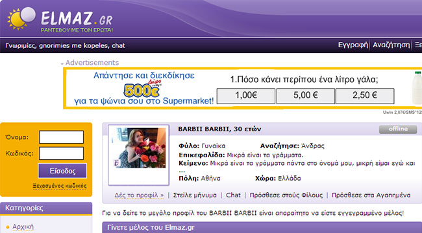Screen dimensions: 422x233
Task: Click the 500€ prize badge in the ad
Action: click(x=142, y=90)
